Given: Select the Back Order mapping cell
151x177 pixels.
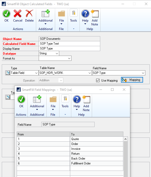Looking at the screenshot, I should 97,159.
